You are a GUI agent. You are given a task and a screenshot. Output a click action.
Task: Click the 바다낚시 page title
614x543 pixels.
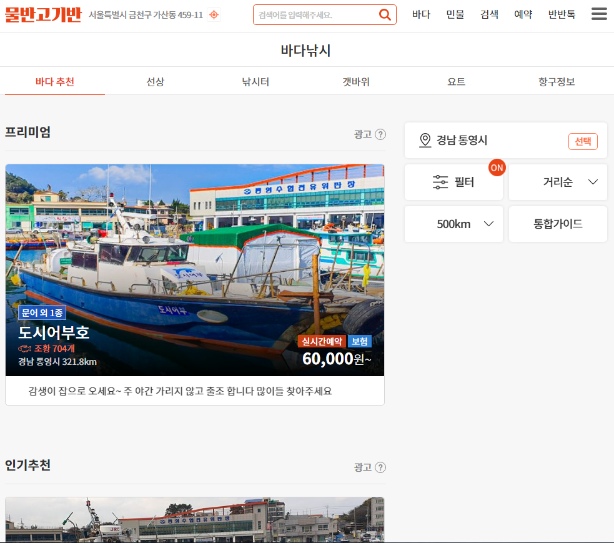[306, 50]
